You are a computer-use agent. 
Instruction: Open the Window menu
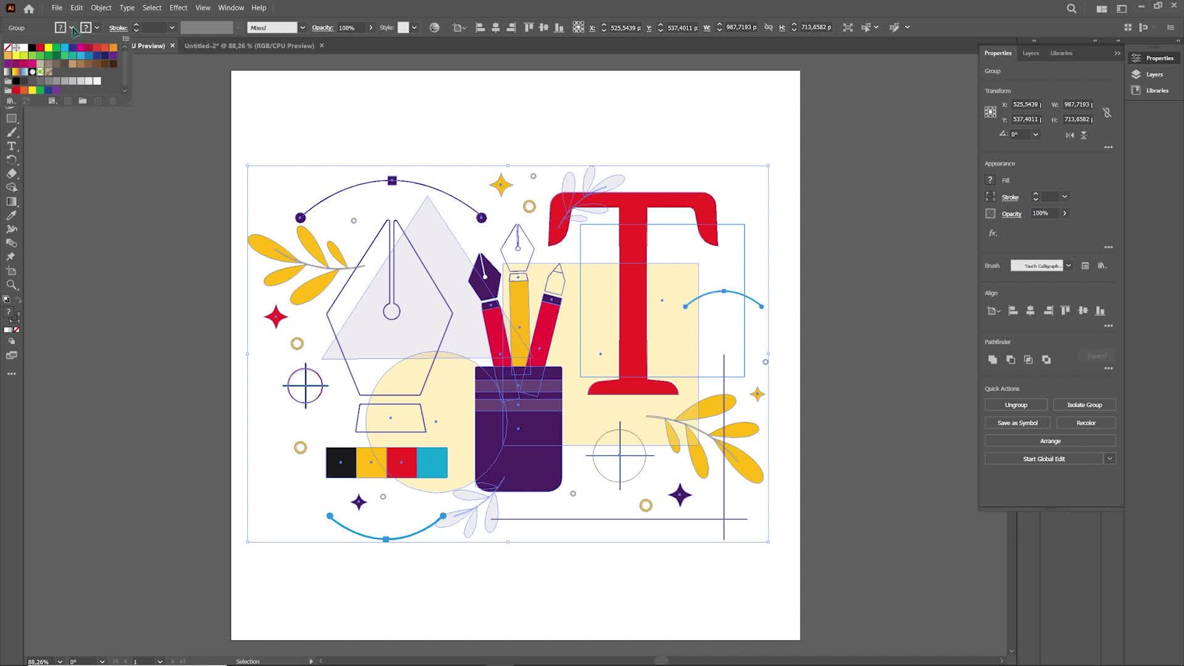(231, 8)
